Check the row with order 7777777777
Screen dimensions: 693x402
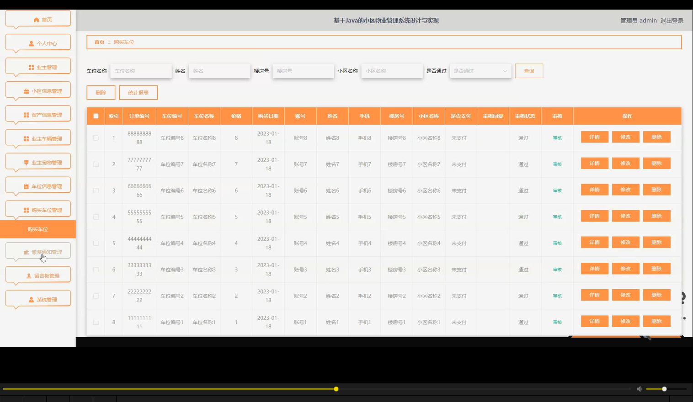(96, 164)
